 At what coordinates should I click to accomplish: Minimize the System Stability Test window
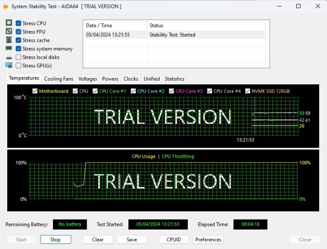click(279, 6)
